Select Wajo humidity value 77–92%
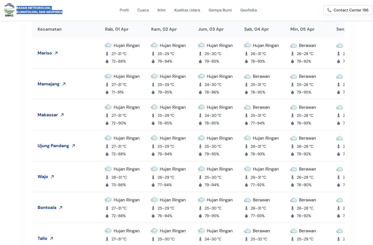 tap(258, 185)
